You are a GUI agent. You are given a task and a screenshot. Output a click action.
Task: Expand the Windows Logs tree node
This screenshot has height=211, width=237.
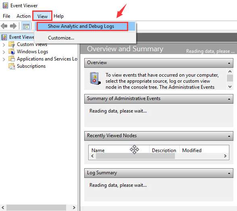(x=4, y=52)
